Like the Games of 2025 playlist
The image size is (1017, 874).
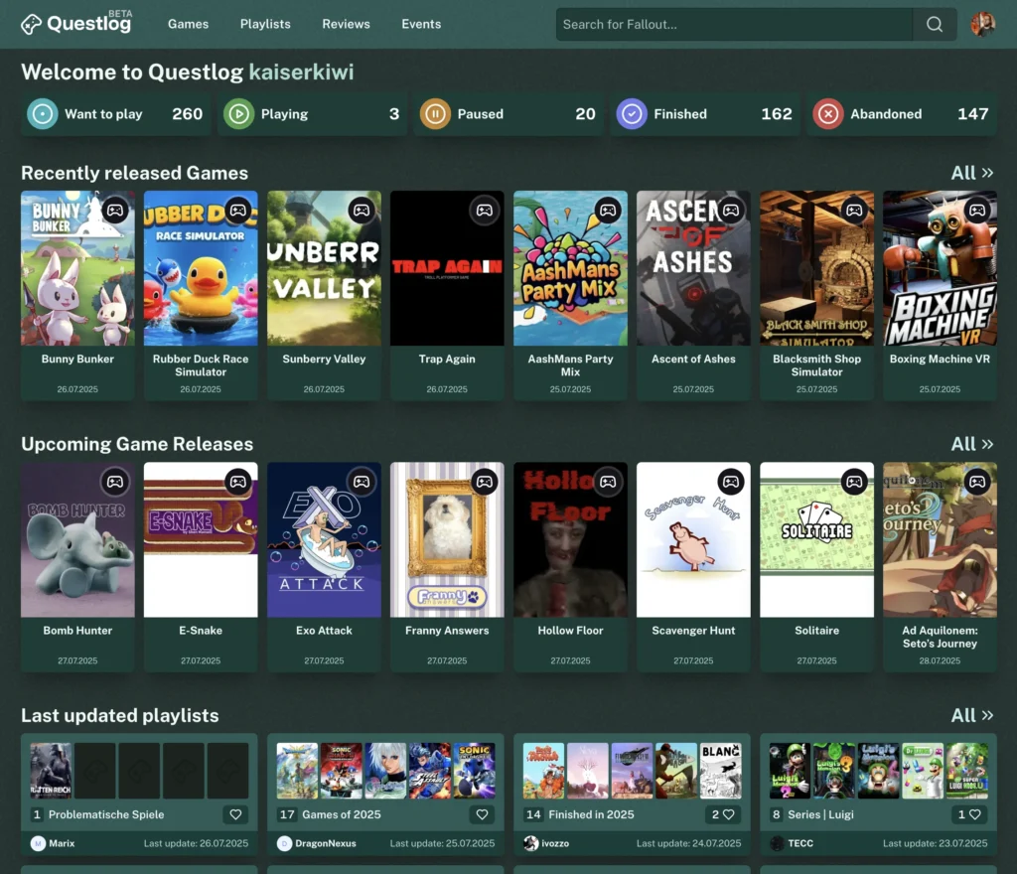(x=482, y=814)
